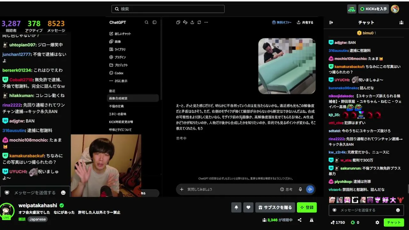Click the Kick search field at the top
Image resolution: width=409 pixels, height=230 pixels.
point(168,9)
